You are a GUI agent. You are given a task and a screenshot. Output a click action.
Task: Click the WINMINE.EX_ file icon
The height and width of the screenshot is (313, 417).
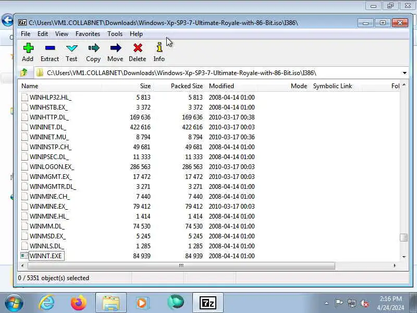tap(24, 206)
